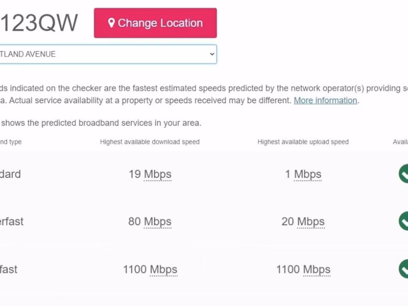Click the Mbps abbreviation beside the 80 download speed

158,222
